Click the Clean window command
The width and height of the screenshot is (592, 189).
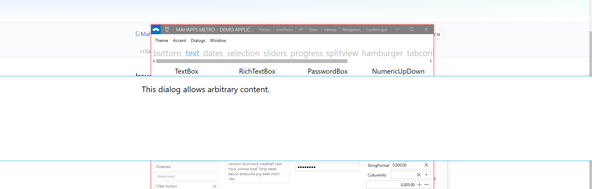pos(313,30)
